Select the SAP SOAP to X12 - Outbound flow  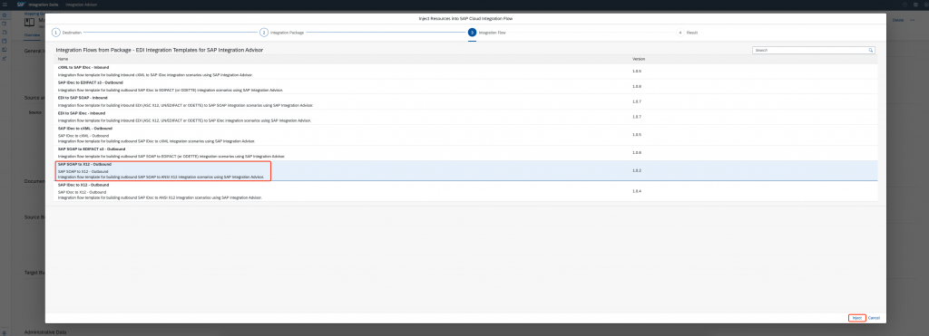(464, 171)
